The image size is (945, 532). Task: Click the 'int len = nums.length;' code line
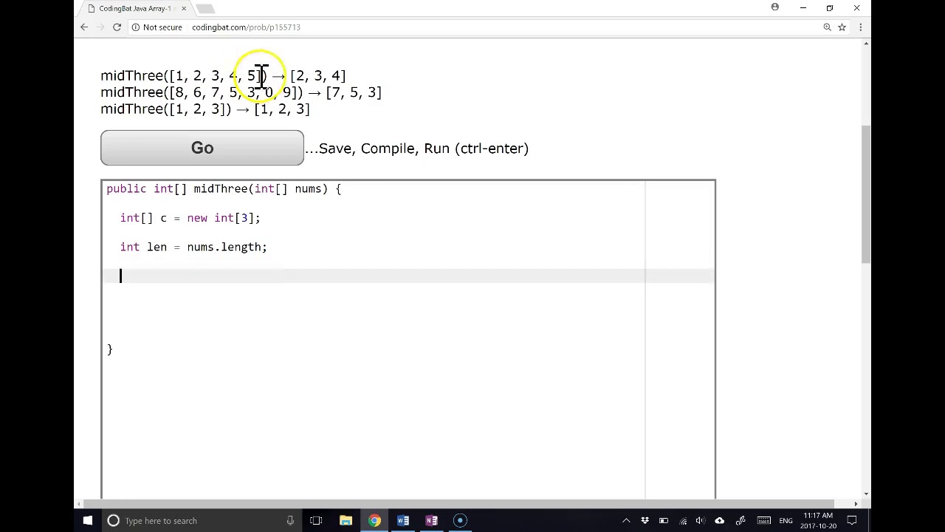coord(193,247)
